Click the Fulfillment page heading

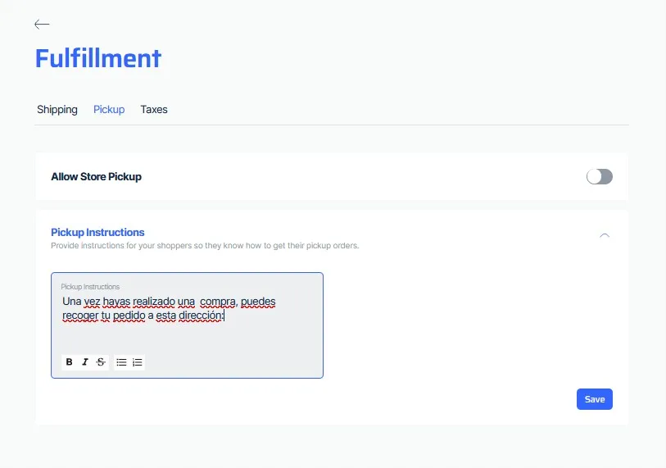point(98,58)
